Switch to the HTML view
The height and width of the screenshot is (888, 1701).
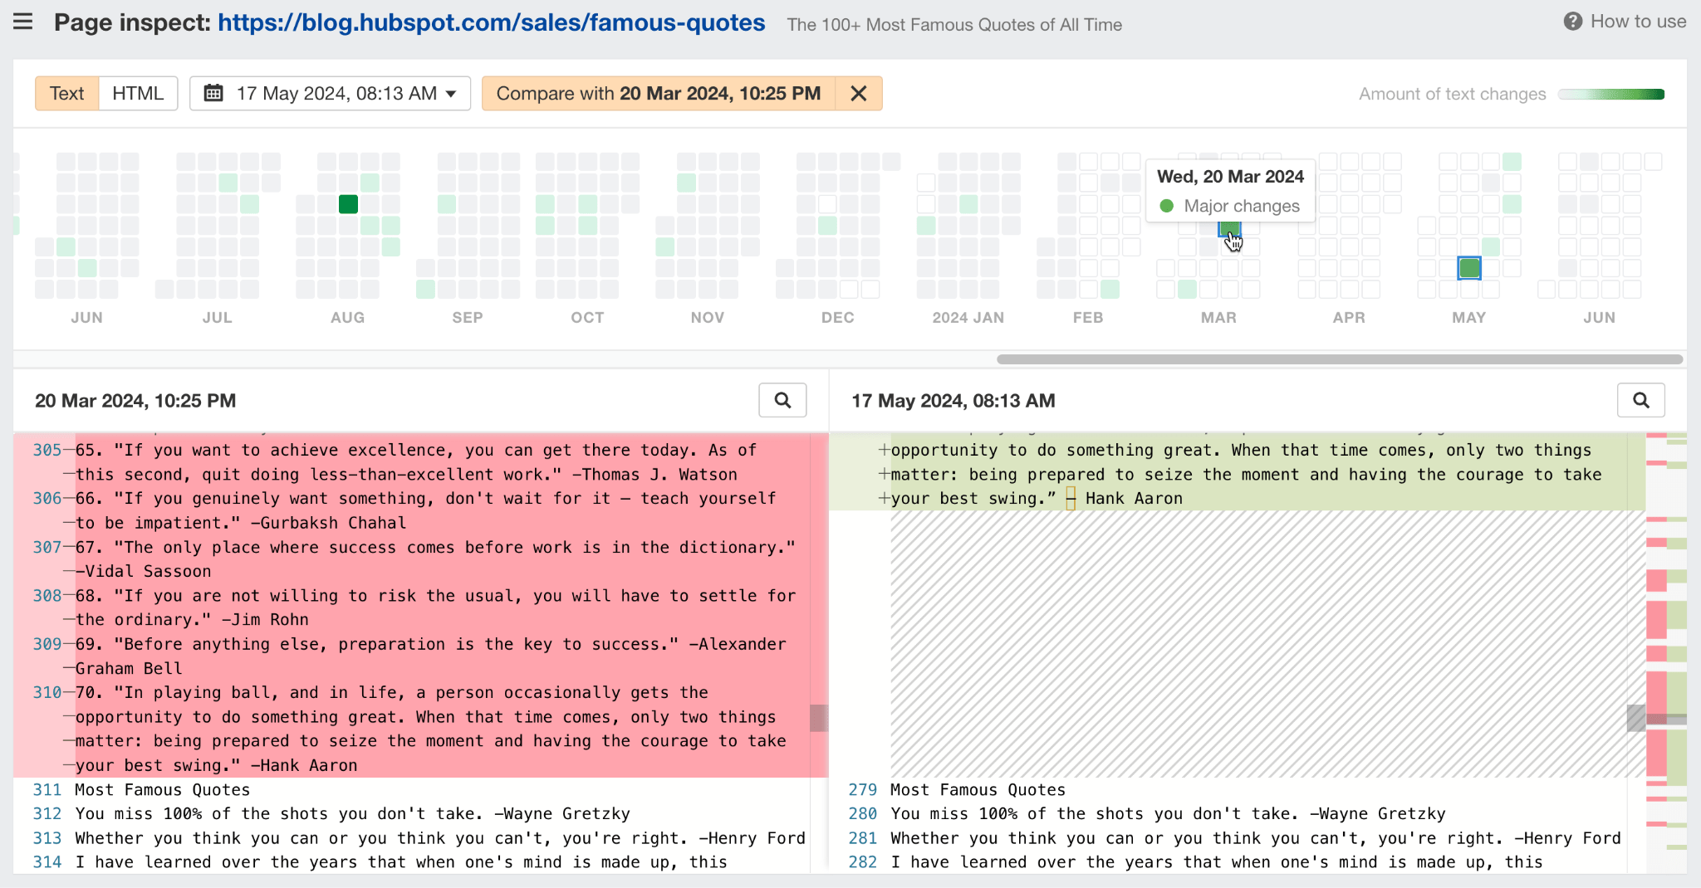pyautogui.click(x=138, y=93)
